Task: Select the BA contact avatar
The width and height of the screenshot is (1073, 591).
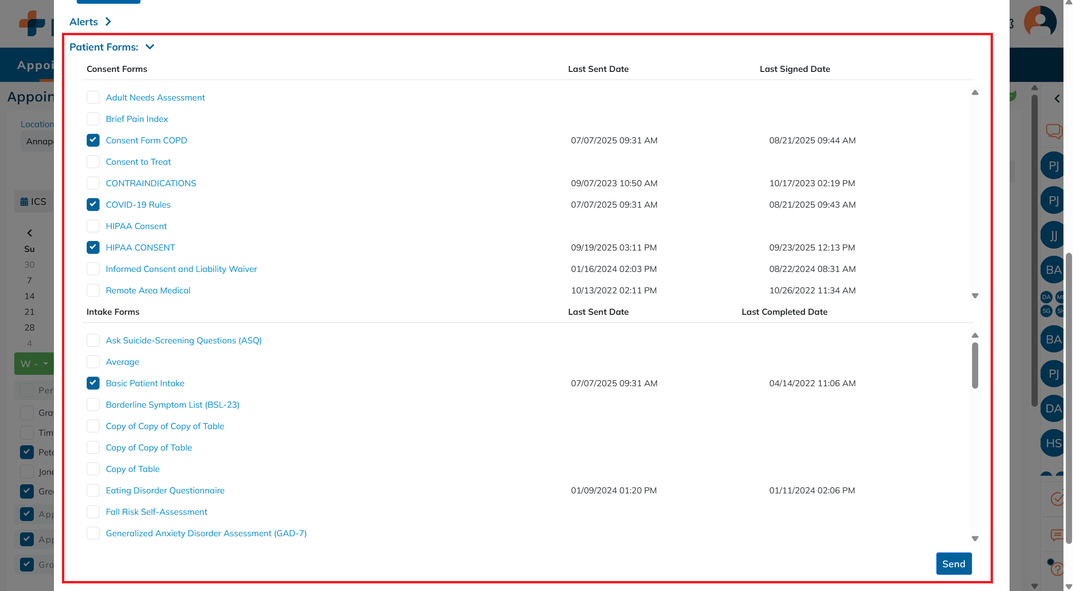Action: [x=1053, y=269]
